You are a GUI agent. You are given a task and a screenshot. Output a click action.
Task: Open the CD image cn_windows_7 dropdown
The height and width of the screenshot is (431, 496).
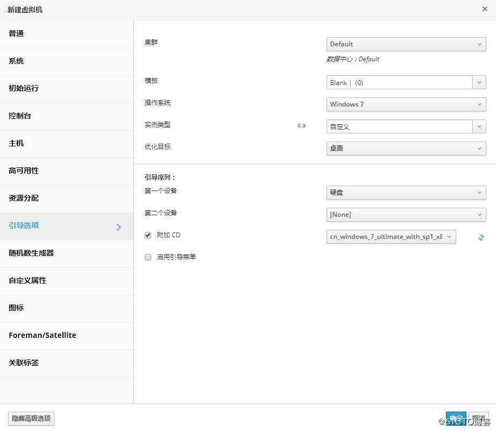point(391,237)
